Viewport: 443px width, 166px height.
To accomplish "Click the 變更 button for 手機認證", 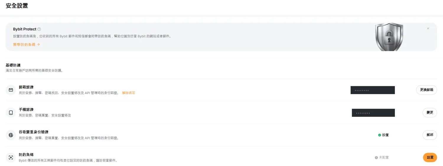I will (x=430, y=112).
